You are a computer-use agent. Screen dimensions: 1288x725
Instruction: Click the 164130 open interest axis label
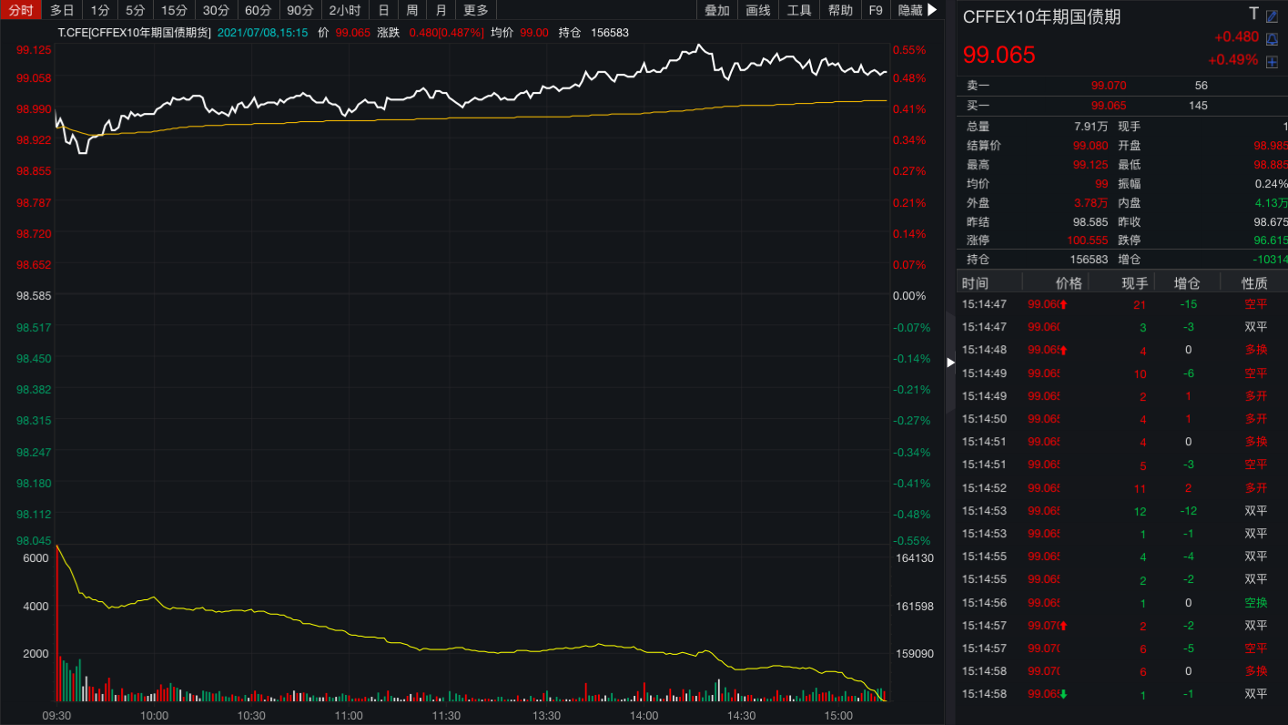coord(915,558)
